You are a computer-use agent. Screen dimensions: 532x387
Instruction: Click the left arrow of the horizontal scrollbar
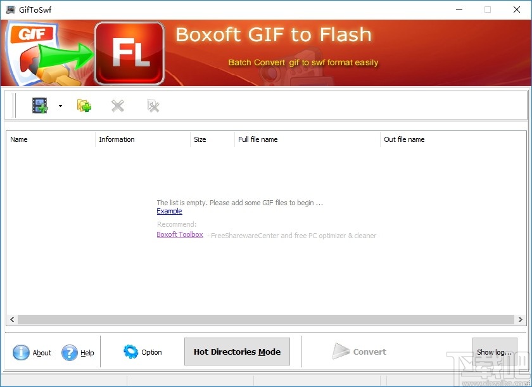[x=12, y=319]
